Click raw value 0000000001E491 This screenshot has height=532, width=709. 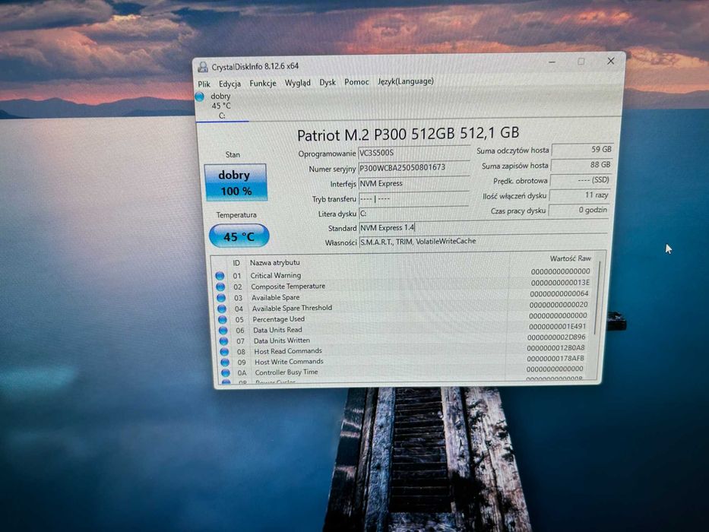tap(557, 327)
